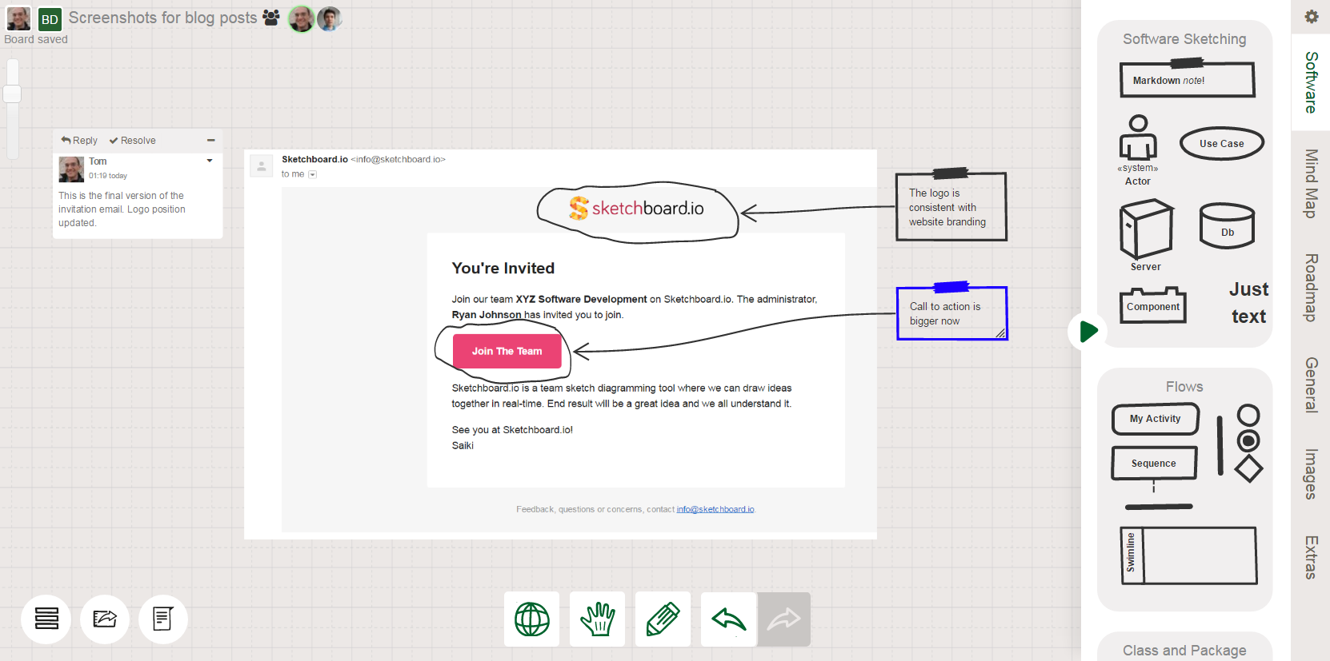Pick the Just text shape

pyautogui.click(x=1248, y=303)
